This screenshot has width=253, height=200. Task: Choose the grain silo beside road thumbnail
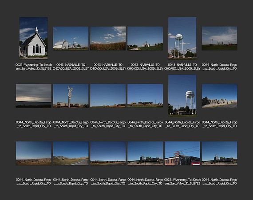[145, 38]
